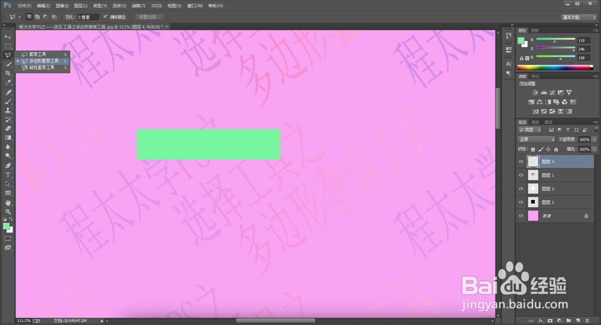Click the 羽化 feather input field
The height and width of the screenshot is (325, 601).
click(88, 17)
